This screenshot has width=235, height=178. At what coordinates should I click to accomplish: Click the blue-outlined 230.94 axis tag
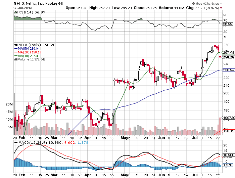[228, 70]
